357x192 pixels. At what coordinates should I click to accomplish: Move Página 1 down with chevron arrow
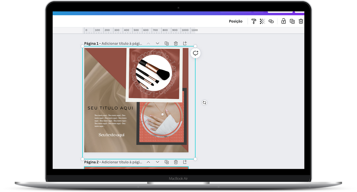tap(158, 44)
